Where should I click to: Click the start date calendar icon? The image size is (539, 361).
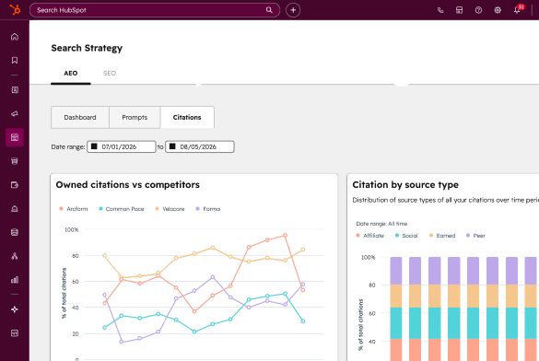[94, 146]
